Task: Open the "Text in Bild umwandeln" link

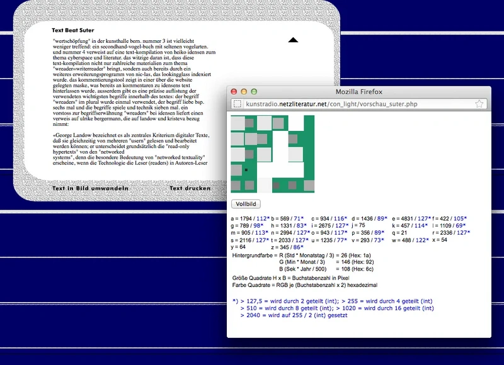Action: (x=90, y=188)
